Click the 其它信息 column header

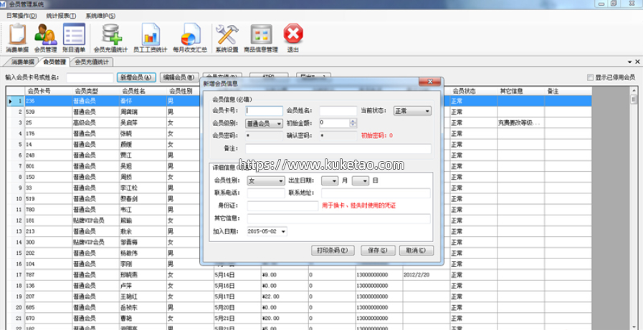tap(521, 91)
